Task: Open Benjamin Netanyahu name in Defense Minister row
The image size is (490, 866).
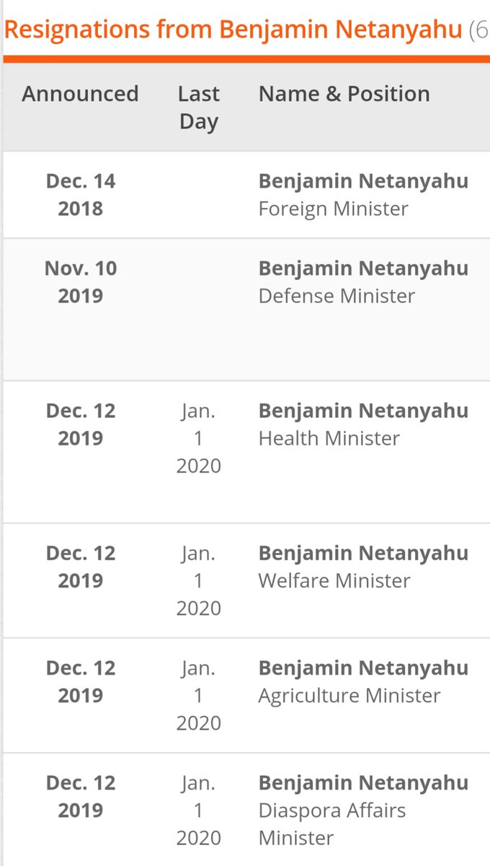Action: (363, 268)
